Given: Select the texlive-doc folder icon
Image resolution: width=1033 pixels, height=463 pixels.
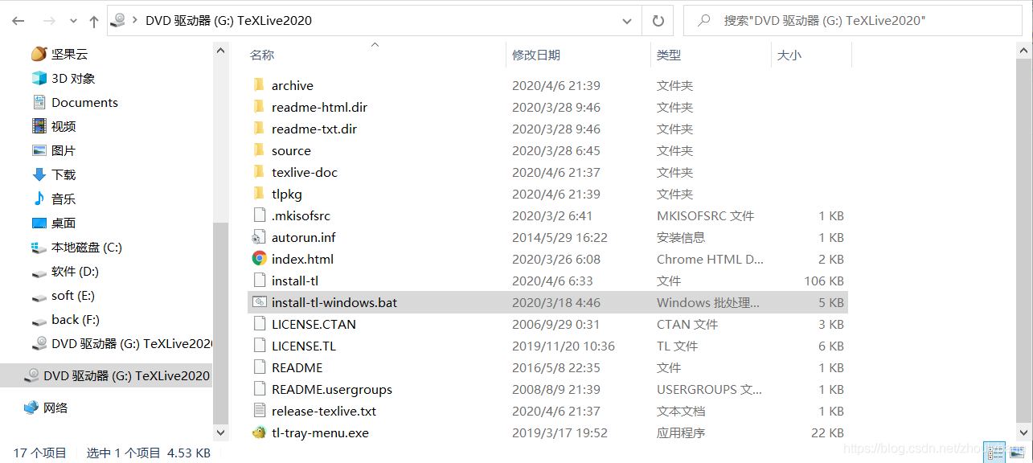Looking at the screenshot, I should tap(259, 172).
